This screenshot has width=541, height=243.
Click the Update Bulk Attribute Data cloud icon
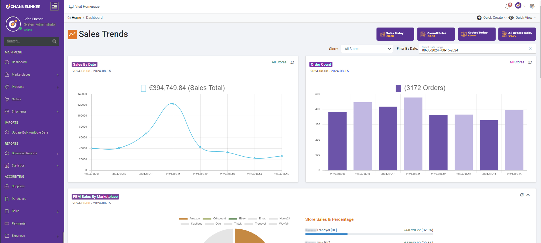pos(7,133)
